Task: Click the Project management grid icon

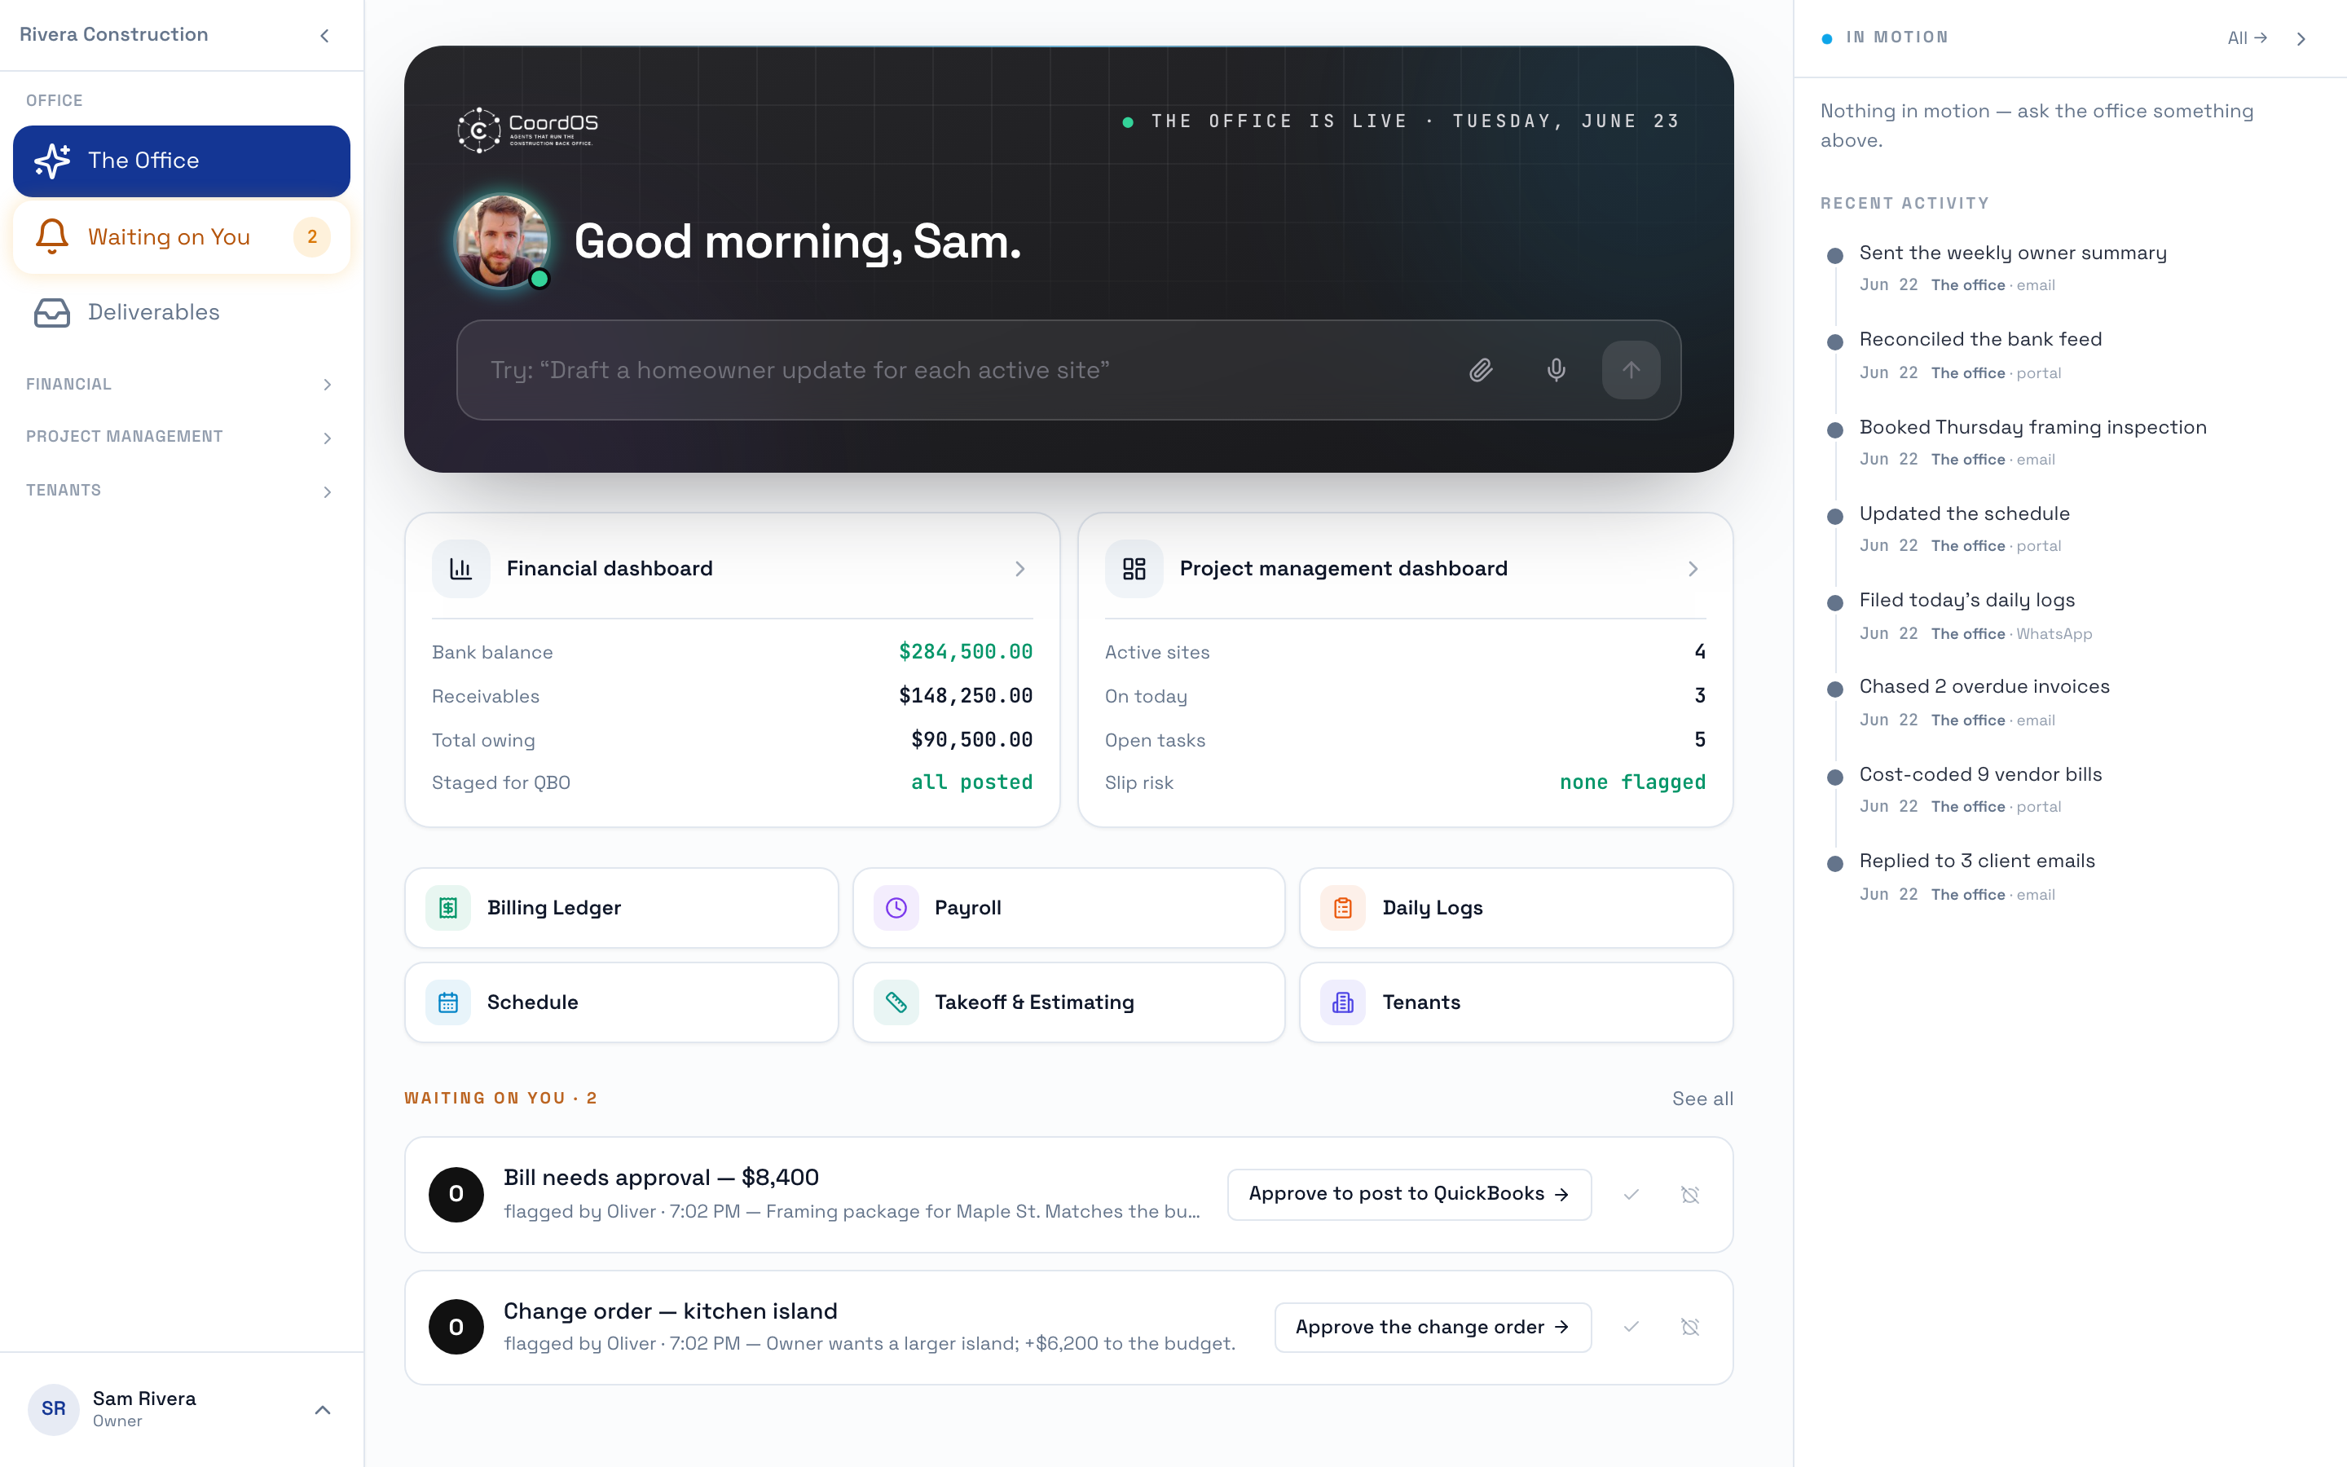Action: (x=1134, y=569)
